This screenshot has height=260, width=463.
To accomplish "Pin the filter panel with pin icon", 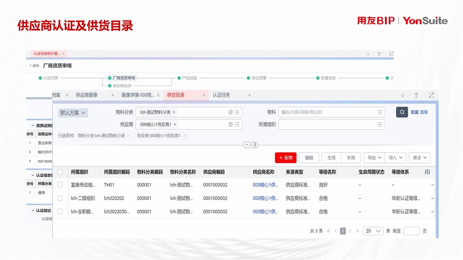I will pyautogui.click(x=255, y=145).
